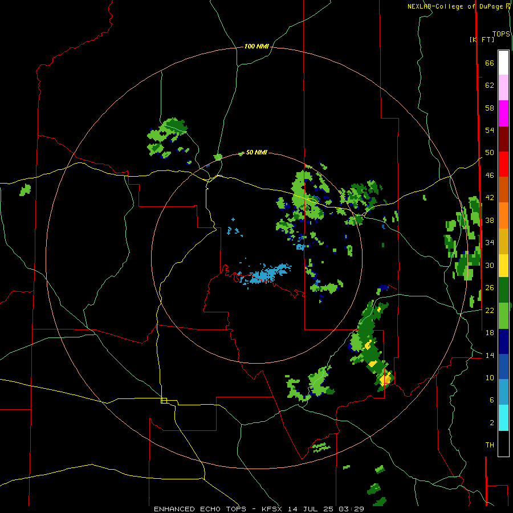
Task: Click the bright red legend color band
Action: click(x=503, y=164)
